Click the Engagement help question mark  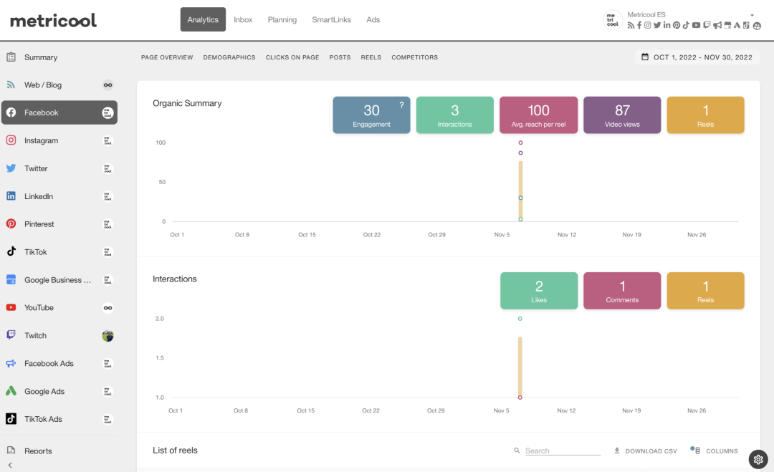click(x=401, y=105)
